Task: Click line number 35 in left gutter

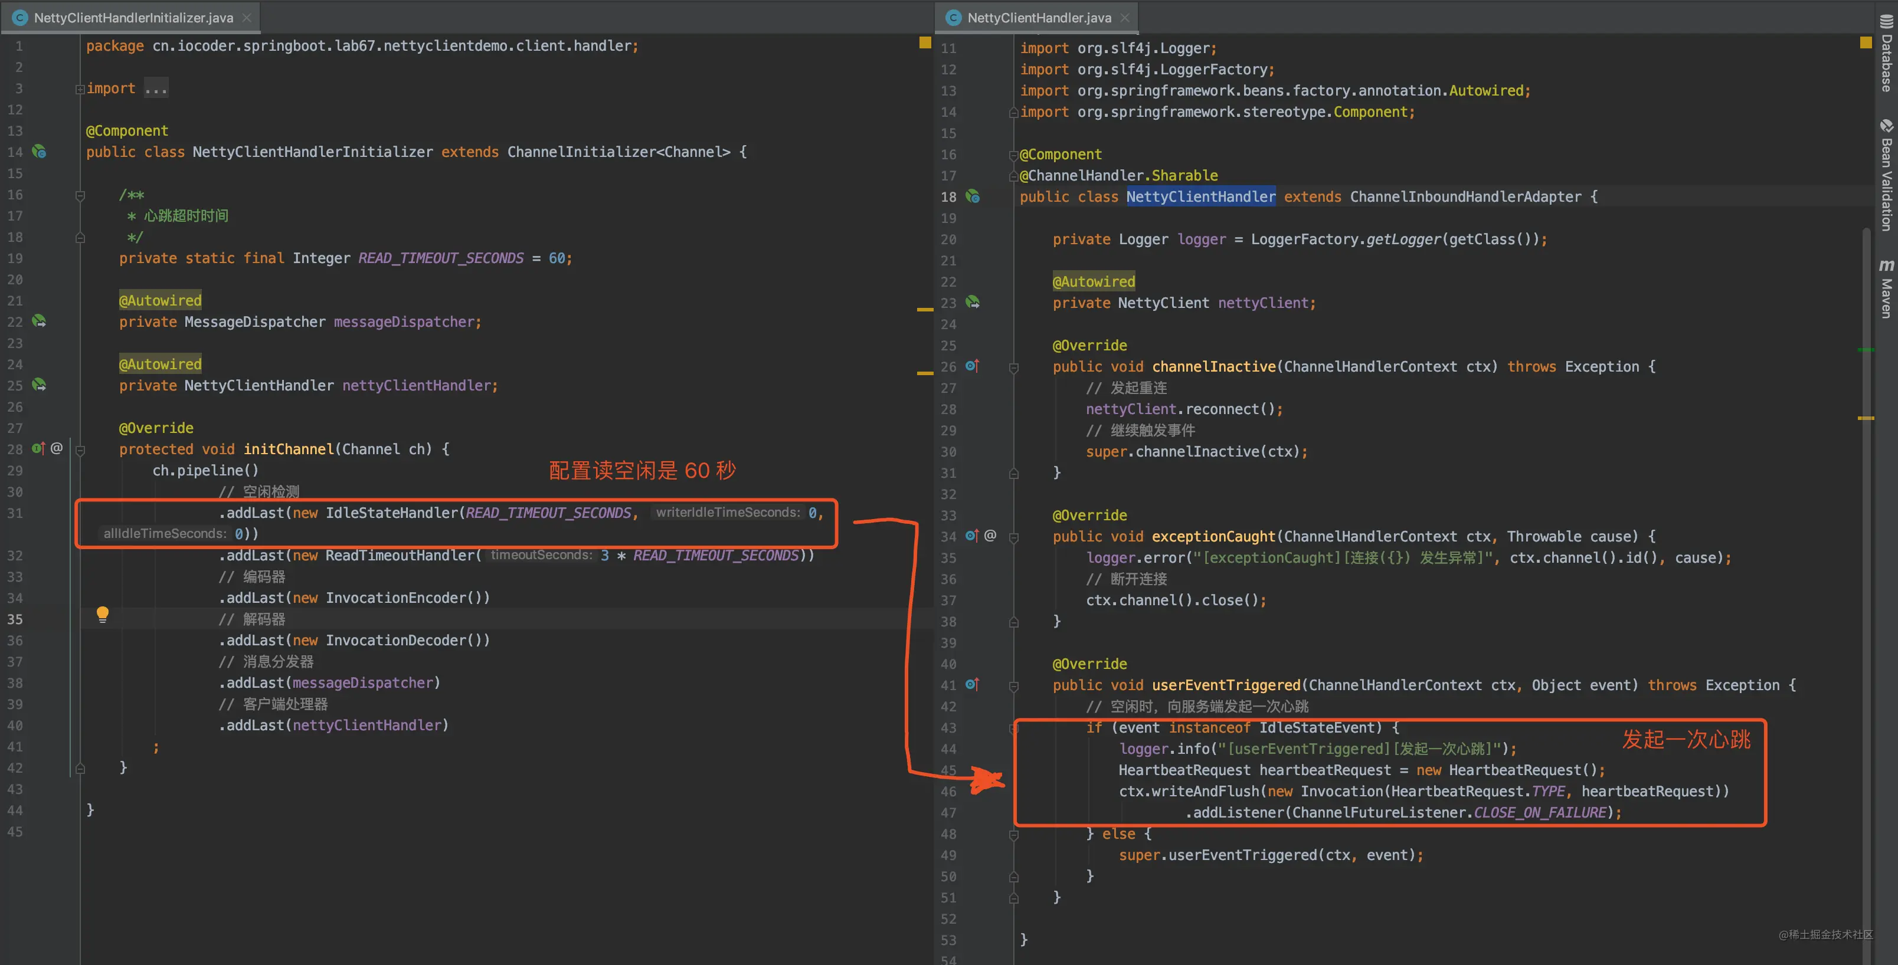Action: tap(15, 619)
